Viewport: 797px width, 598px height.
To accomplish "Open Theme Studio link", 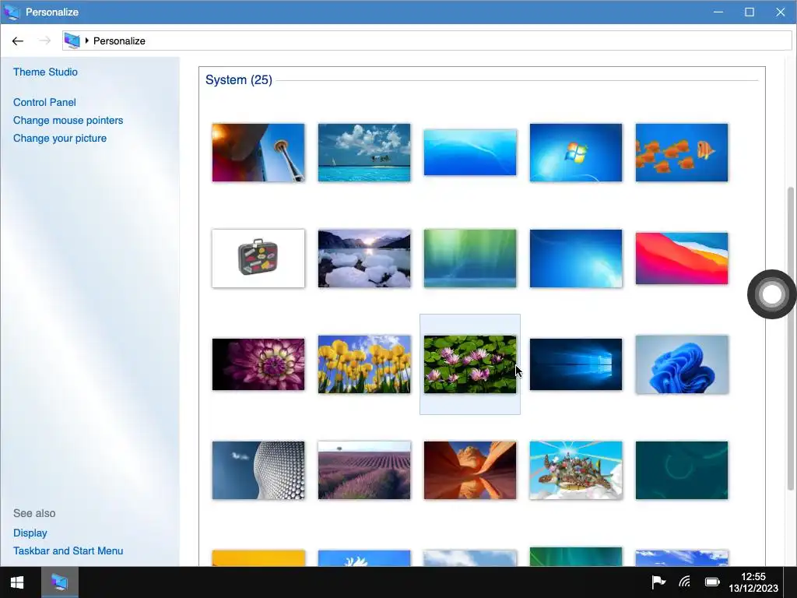I will point(45,72).
